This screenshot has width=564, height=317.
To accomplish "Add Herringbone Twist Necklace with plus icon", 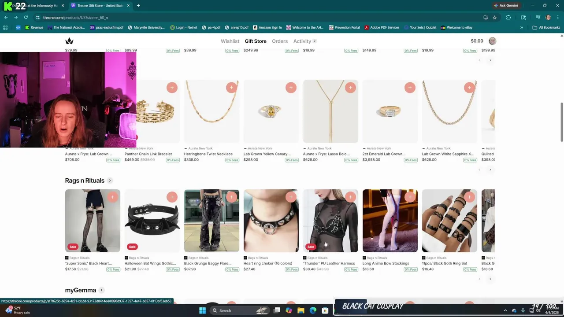I will pos(231,88).
